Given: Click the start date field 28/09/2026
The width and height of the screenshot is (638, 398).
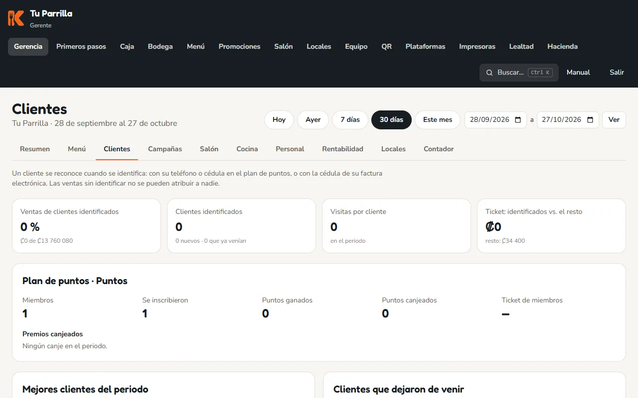Looking at the screenshot, I should point(495,120).
